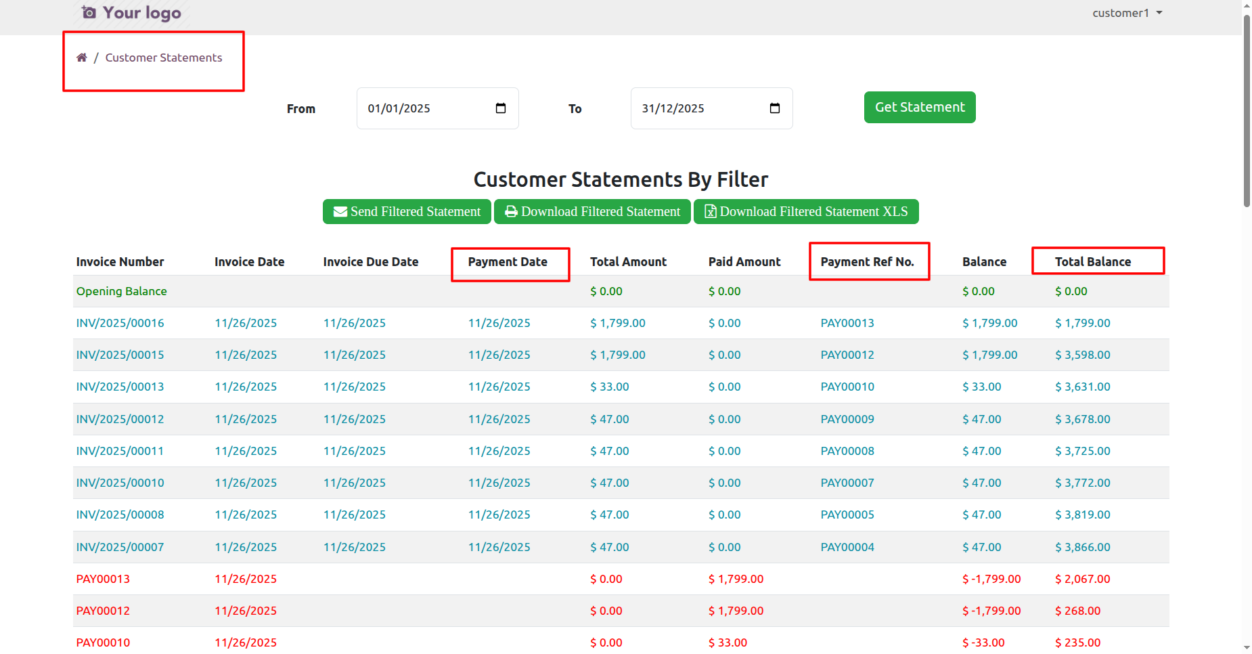Open invoice INV/2025/00016 link

pos(120,323)
